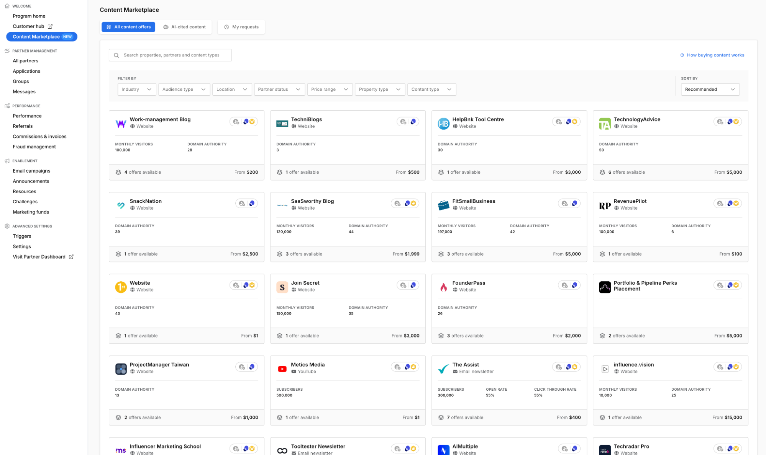Expand the Price range filter
This screenshot has height=455, width=766.
click(x=330, y=89)
